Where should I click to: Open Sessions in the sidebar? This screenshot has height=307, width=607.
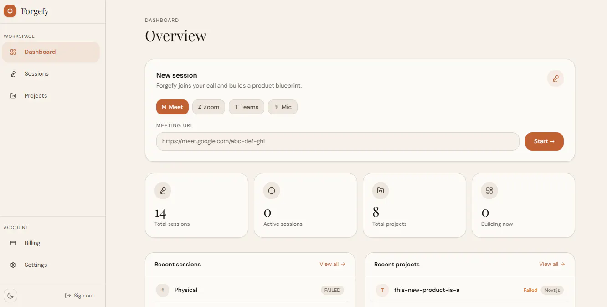click(51, 74)
